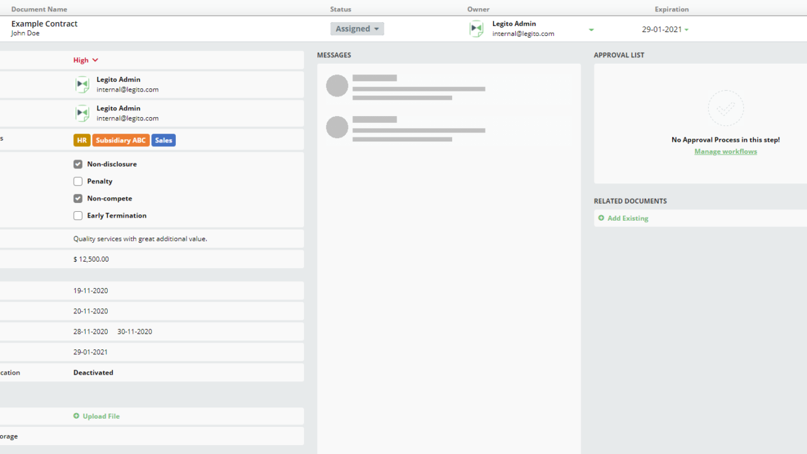Click the Upload File plus icon
This screenshot has width=807, height=454.
(x=76, y=416)
